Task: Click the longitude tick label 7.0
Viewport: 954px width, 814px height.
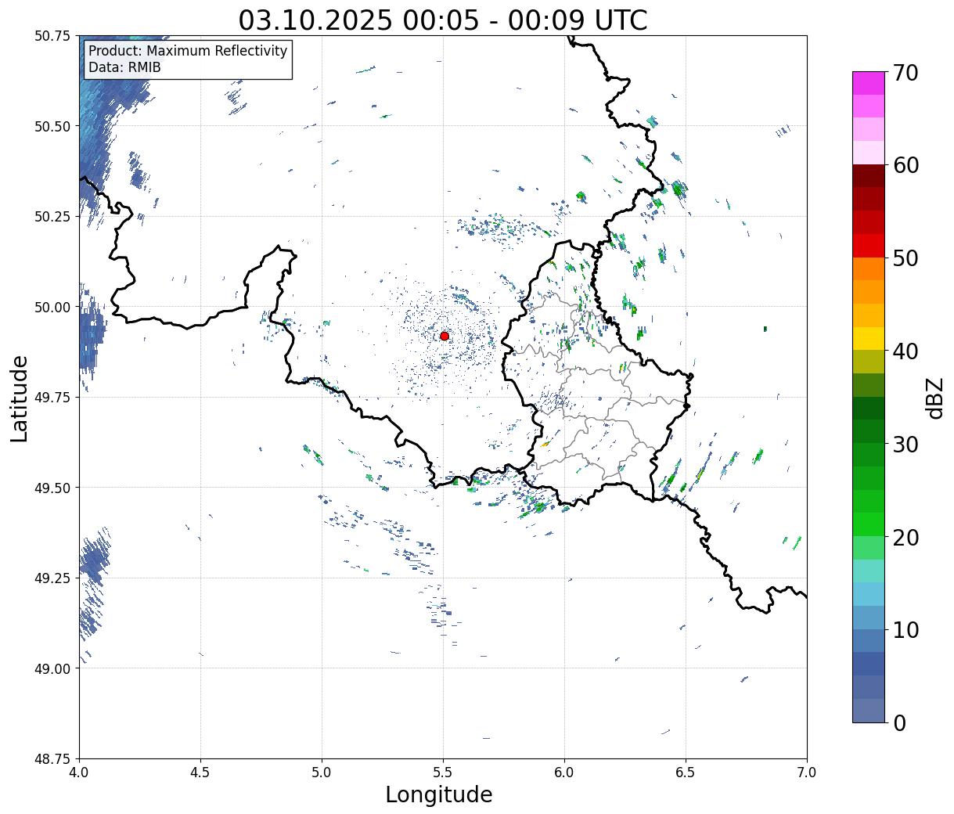Action: pyautogui.click(x=807, y=773)
